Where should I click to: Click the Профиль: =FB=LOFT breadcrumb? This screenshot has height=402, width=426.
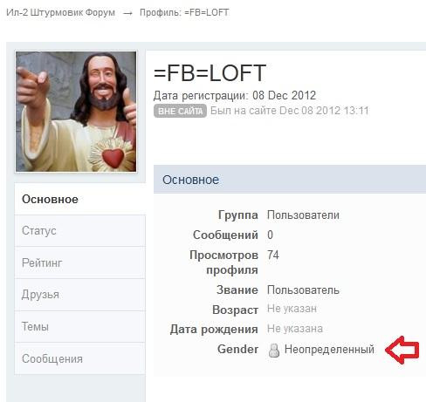(184, 12)
